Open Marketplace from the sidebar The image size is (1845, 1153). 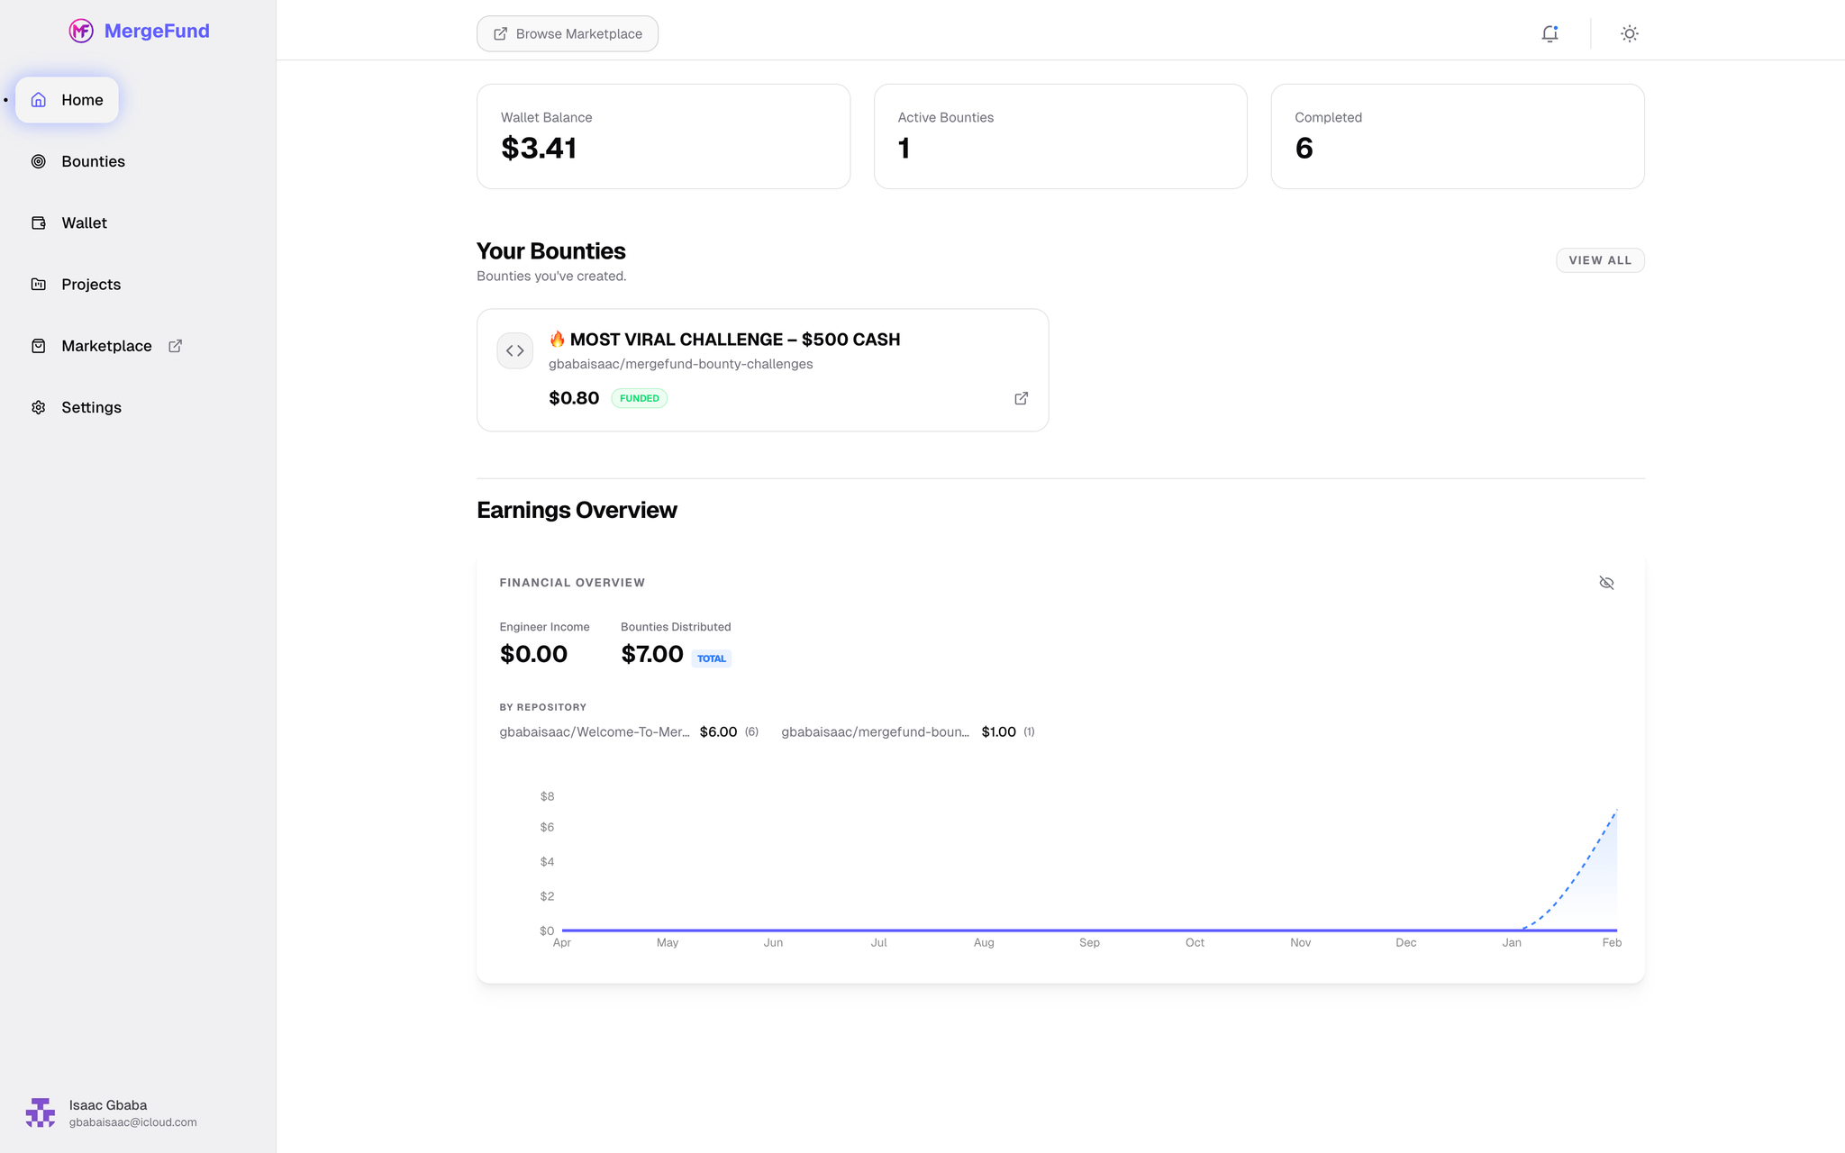[105, 345]
